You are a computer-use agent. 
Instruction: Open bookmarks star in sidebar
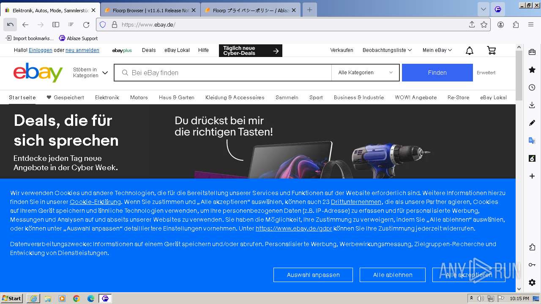click(x=532, y=70)
